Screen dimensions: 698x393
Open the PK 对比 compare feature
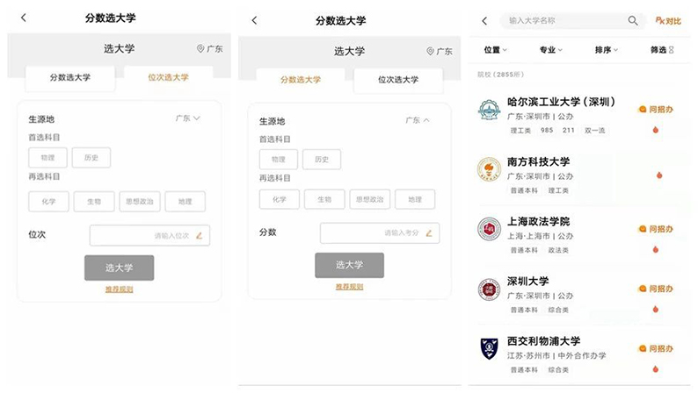point(668,20)
